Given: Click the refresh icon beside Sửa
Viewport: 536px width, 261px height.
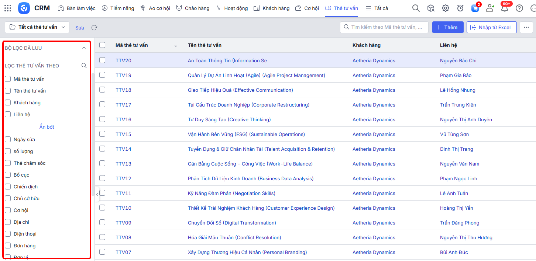Looking at the screenshot, I should pos(95,28).
